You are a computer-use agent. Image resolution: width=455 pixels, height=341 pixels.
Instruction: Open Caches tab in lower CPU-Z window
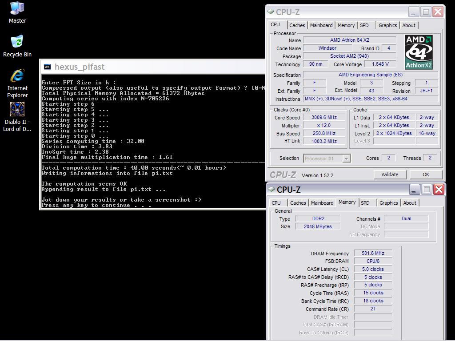point(298,203)
